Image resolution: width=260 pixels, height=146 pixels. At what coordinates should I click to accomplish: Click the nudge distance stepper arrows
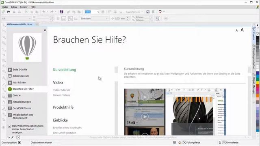pyautogui.click(x=128, y=19)
